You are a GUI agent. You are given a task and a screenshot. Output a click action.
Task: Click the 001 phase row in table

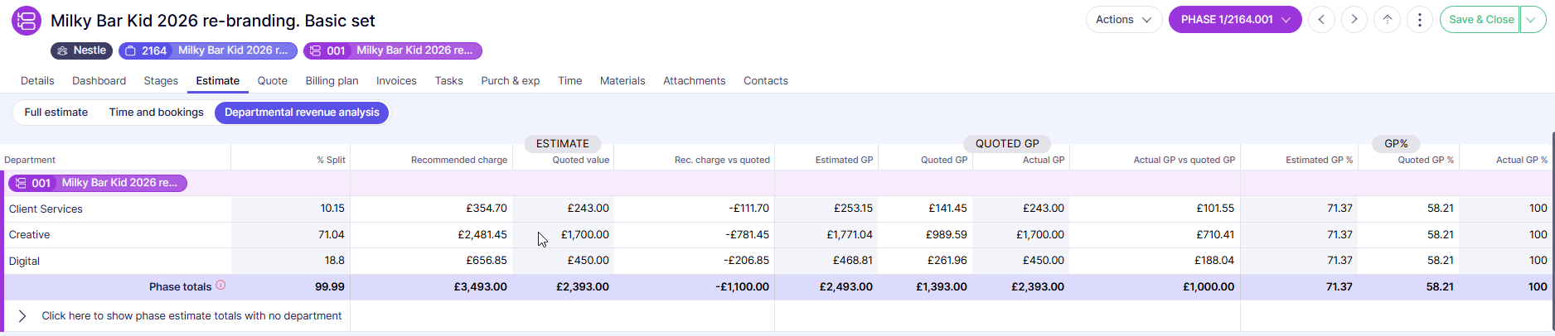click(x=98, y=183)
